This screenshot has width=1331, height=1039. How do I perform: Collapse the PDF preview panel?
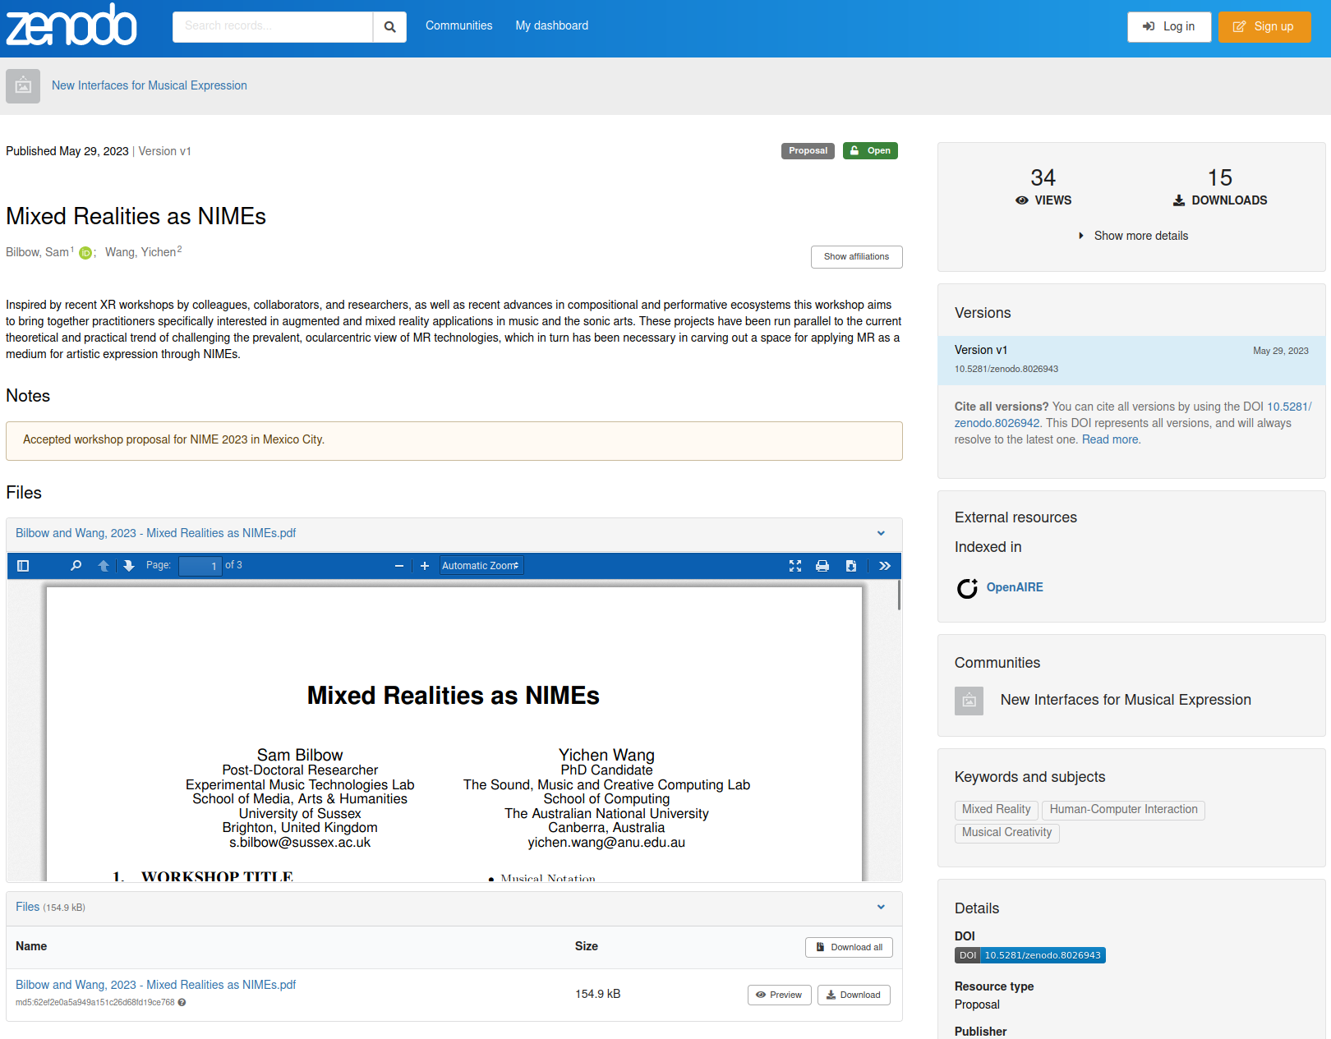coord(881,534)
